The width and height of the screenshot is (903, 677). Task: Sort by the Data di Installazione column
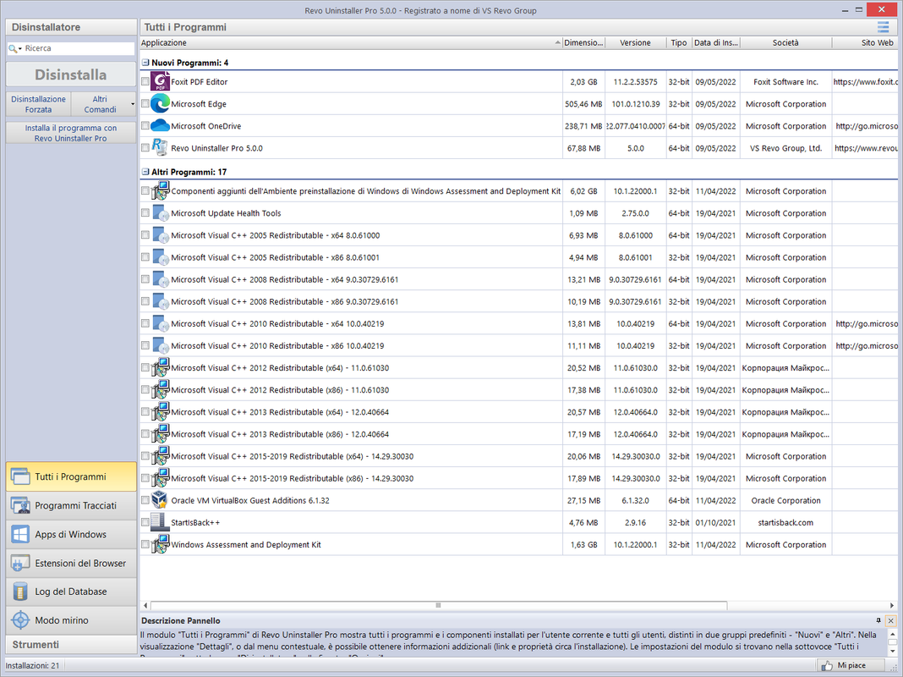[x=716, y=42]
